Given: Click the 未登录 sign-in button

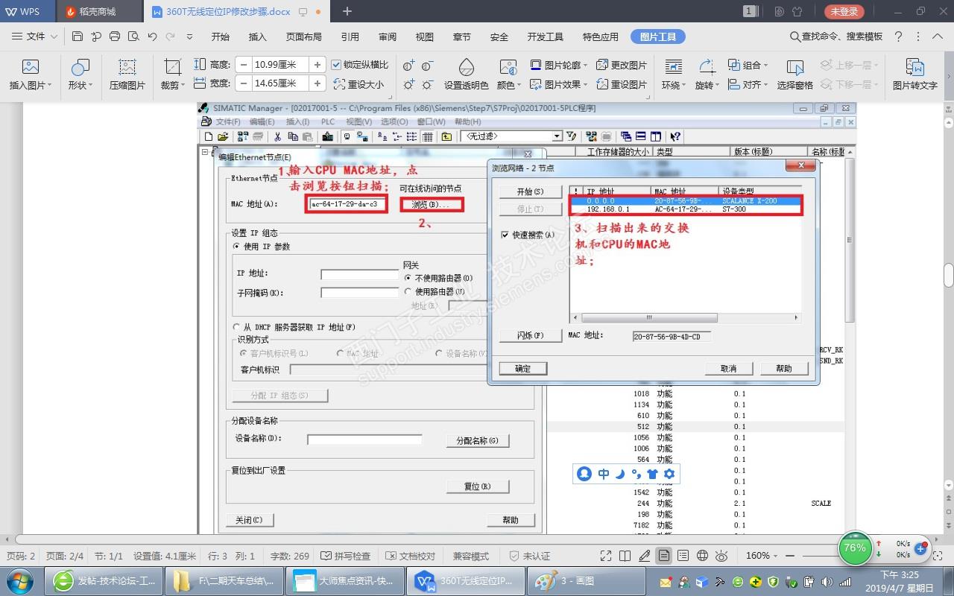Looking at the screenshot, I should tap(844, 11).
